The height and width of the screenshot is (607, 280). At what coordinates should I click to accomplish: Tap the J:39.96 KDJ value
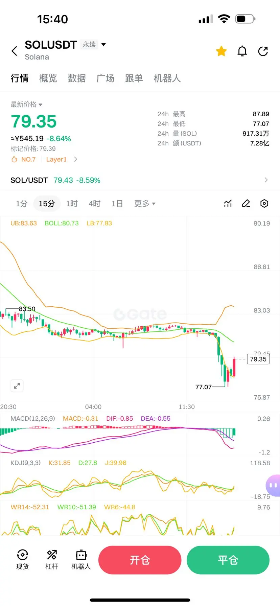point(116,463)
